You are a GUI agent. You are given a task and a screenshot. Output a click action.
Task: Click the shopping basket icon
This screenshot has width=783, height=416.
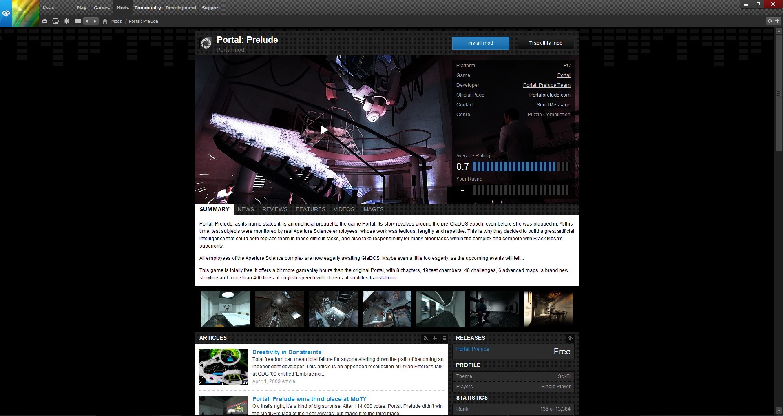(55, 21)
